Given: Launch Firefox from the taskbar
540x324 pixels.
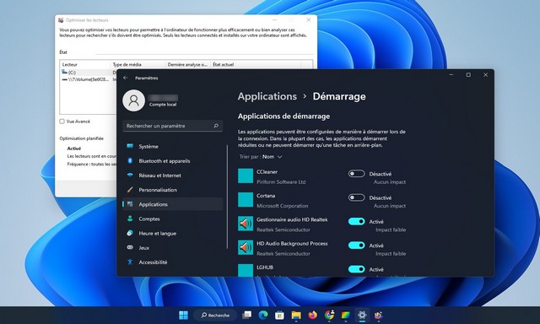Looking at the screenshot, I should tap(312, 315).
